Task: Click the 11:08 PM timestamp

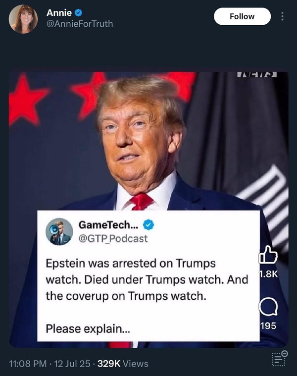Action: 28,364
